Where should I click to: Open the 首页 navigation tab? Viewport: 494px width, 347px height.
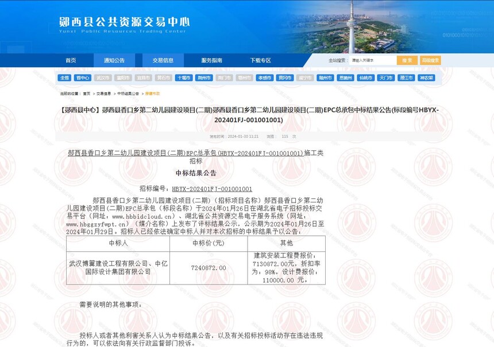(71, 60)
